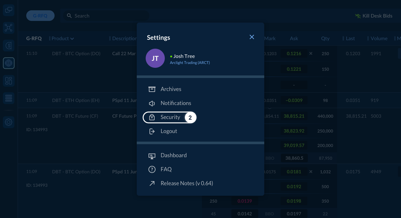Select the globe icon in sidebar
The width and height of the screenshot is (401, 218).
click(x=9, y=63)
